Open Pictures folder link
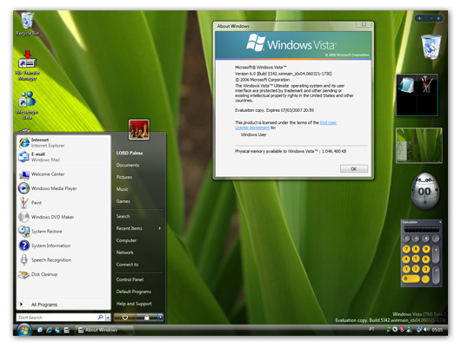 point(124,177)
